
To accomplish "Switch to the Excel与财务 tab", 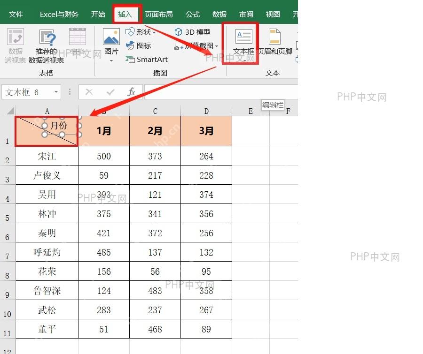I will coord(59,14).
